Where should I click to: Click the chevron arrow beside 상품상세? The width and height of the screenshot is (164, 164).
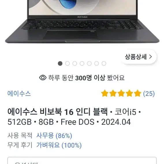(150, 57)
